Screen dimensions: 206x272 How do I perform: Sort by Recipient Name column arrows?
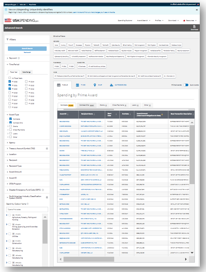coord(94,114)
